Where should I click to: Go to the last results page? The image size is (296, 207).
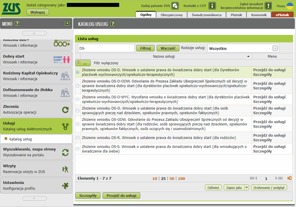[x=281, y=178]
